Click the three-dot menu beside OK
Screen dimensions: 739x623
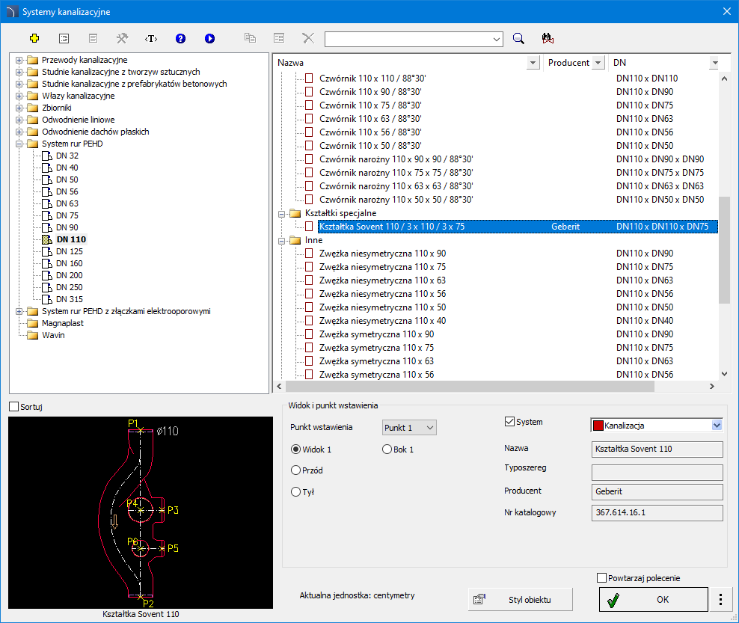(x=720, y=599)
